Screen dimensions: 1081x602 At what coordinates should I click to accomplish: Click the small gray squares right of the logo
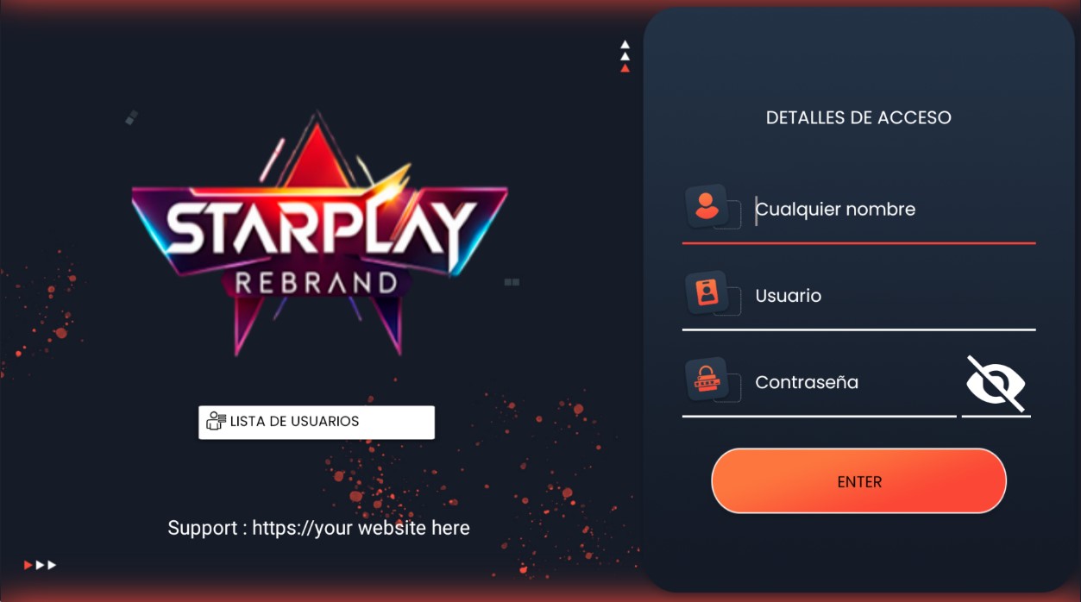pos(512,282)
